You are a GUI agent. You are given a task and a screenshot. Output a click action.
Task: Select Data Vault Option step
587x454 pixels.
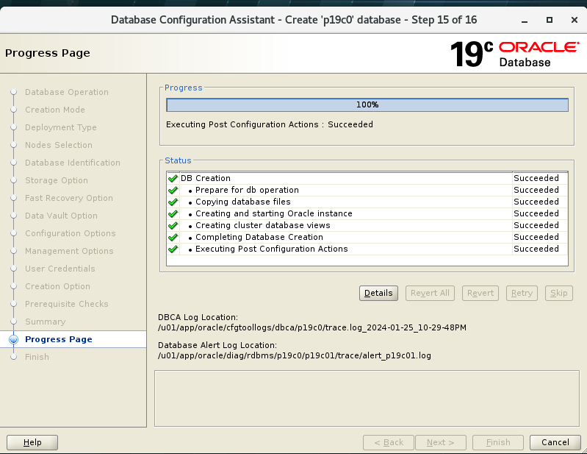click(x=61, y=216)
